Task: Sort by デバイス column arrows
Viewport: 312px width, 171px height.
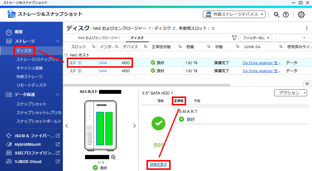Action: 146,47
